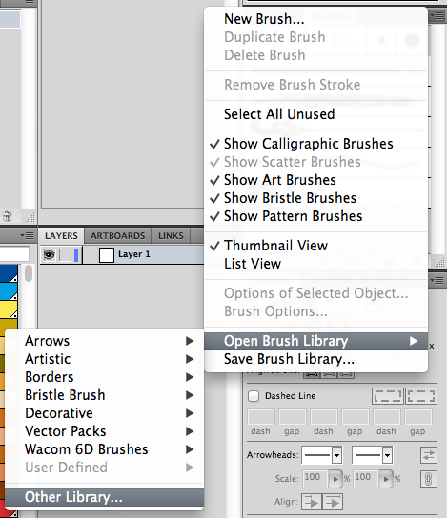Choose Save Brush Library... entry
Viewport: 447px width, 518px height.
coord(315,359)
